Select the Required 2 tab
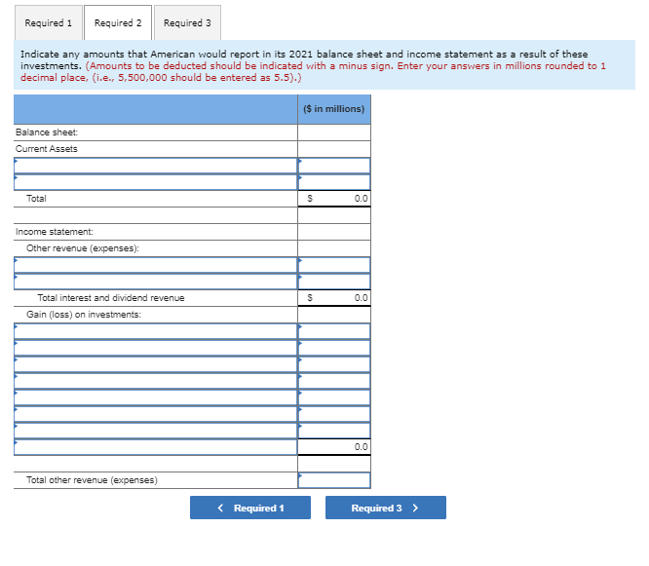The width and height of the screenshot is (649, 566). point(118,22)
